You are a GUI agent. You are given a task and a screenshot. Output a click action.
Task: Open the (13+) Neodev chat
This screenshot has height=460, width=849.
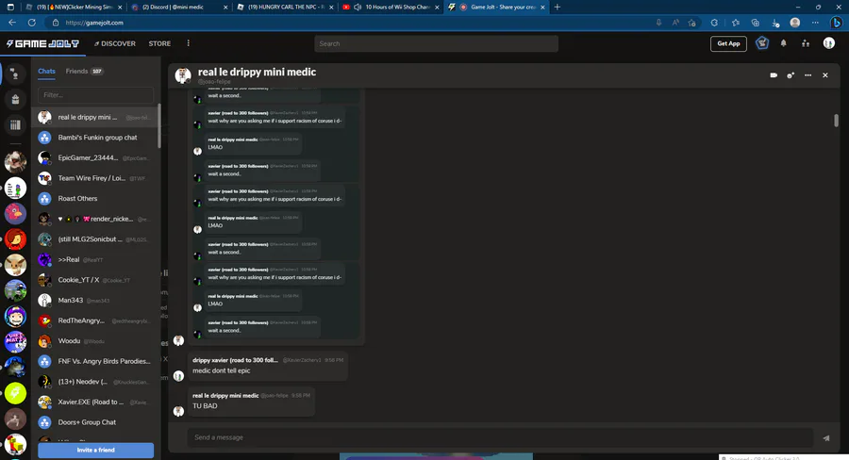(95, 382)
